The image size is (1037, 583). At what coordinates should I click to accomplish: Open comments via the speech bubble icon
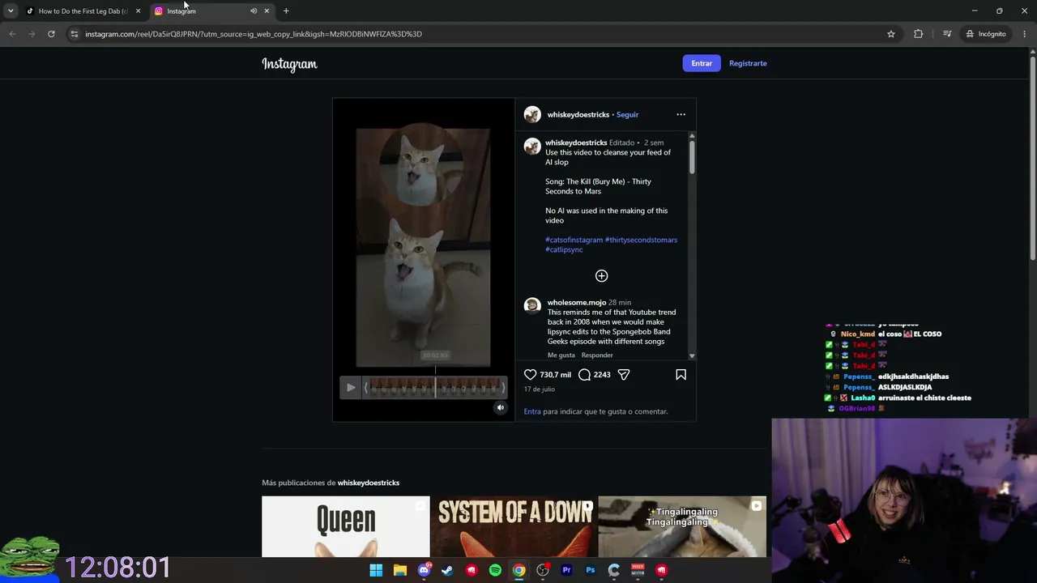click(x=585, y=375)
